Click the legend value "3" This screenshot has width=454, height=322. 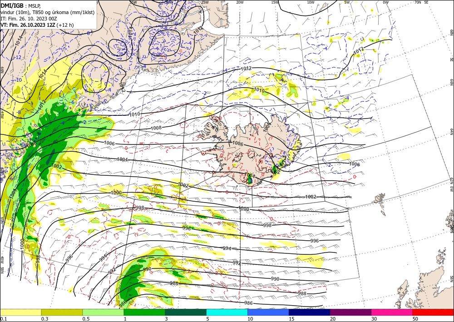coord(166,319)
